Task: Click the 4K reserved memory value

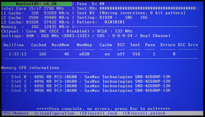Action: [x=67, y=54]
